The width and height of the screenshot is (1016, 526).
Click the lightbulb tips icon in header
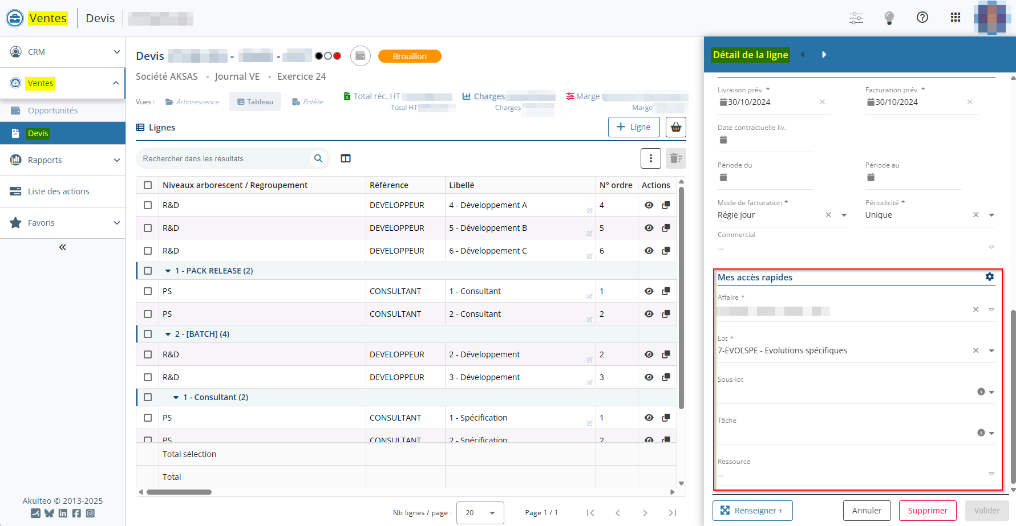[x=889, y=18]
